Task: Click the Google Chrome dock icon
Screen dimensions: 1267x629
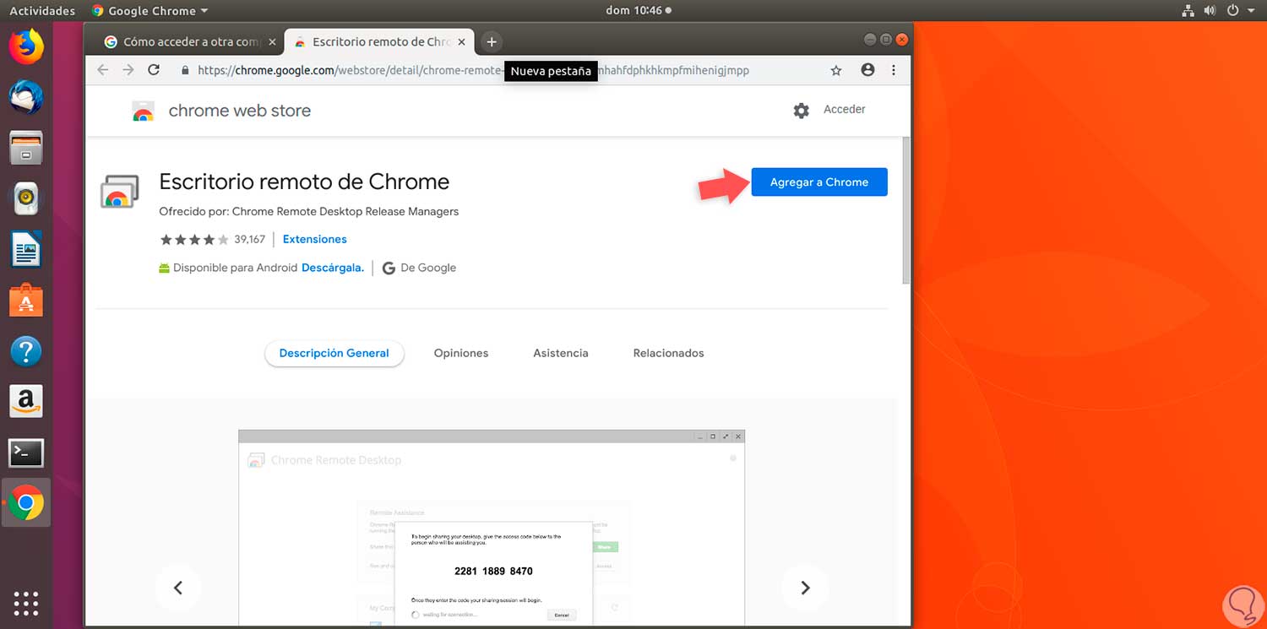Action: (x=26, y=503)
